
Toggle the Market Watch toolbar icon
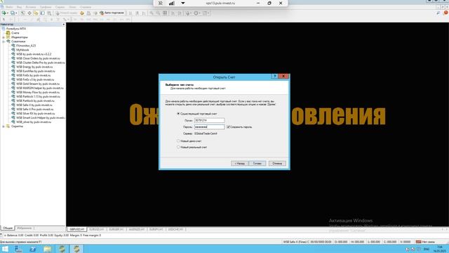pos(22,13)
